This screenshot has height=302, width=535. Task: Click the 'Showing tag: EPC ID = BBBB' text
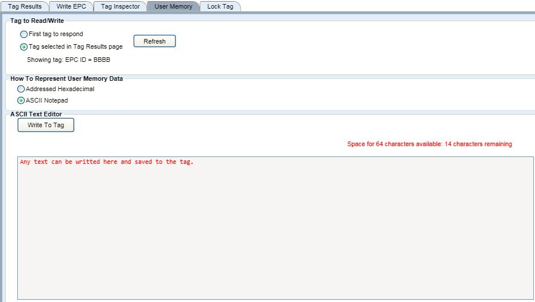click(68, 60)
